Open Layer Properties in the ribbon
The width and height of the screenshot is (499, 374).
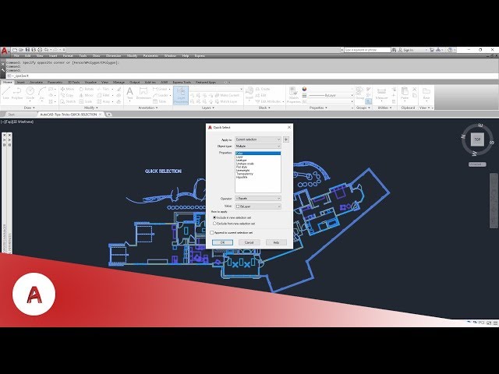coord(181,93)
